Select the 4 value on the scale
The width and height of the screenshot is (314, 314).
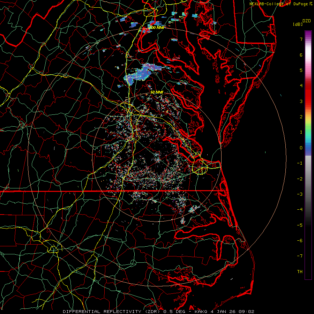pyautogui.click(x=301, y=86)
